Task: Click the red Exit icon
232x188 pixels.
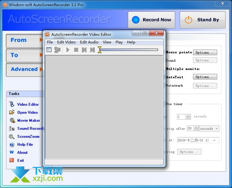Action: (x=12, y=160)
